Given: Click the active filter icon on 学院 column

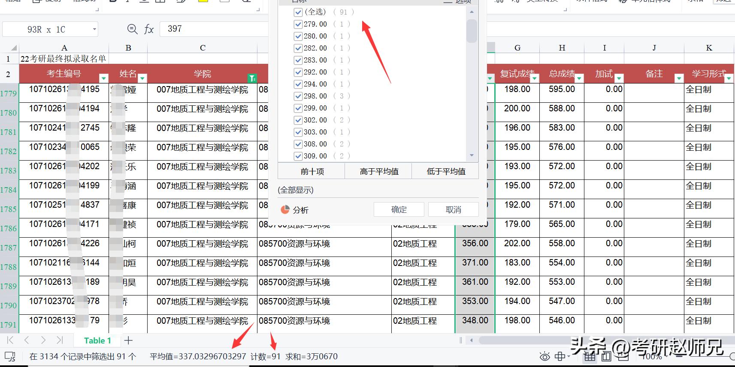Looking at the screenshot, I should coord(252,78).
